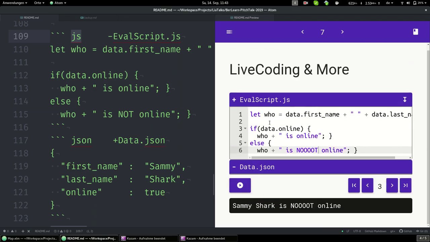Switch to backup.md editor tab

89,17
